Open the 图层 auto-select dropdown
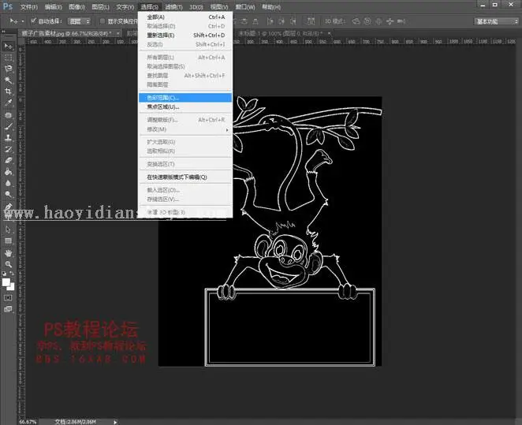Viewport: 522px width, 425px height. click(79, 21)
